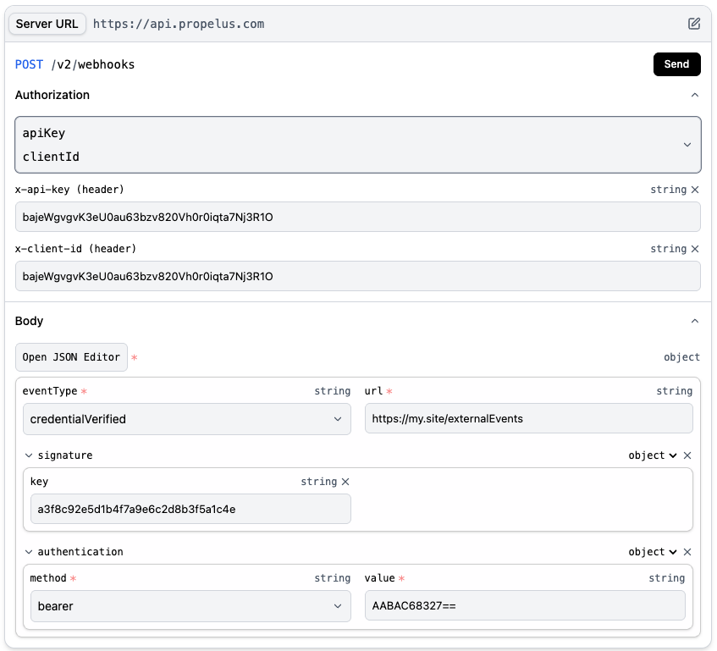The height and width of the screenshot is (651, 717).
Task: Collapse the Authorization section chevron
Action: [x=695, y=95]
